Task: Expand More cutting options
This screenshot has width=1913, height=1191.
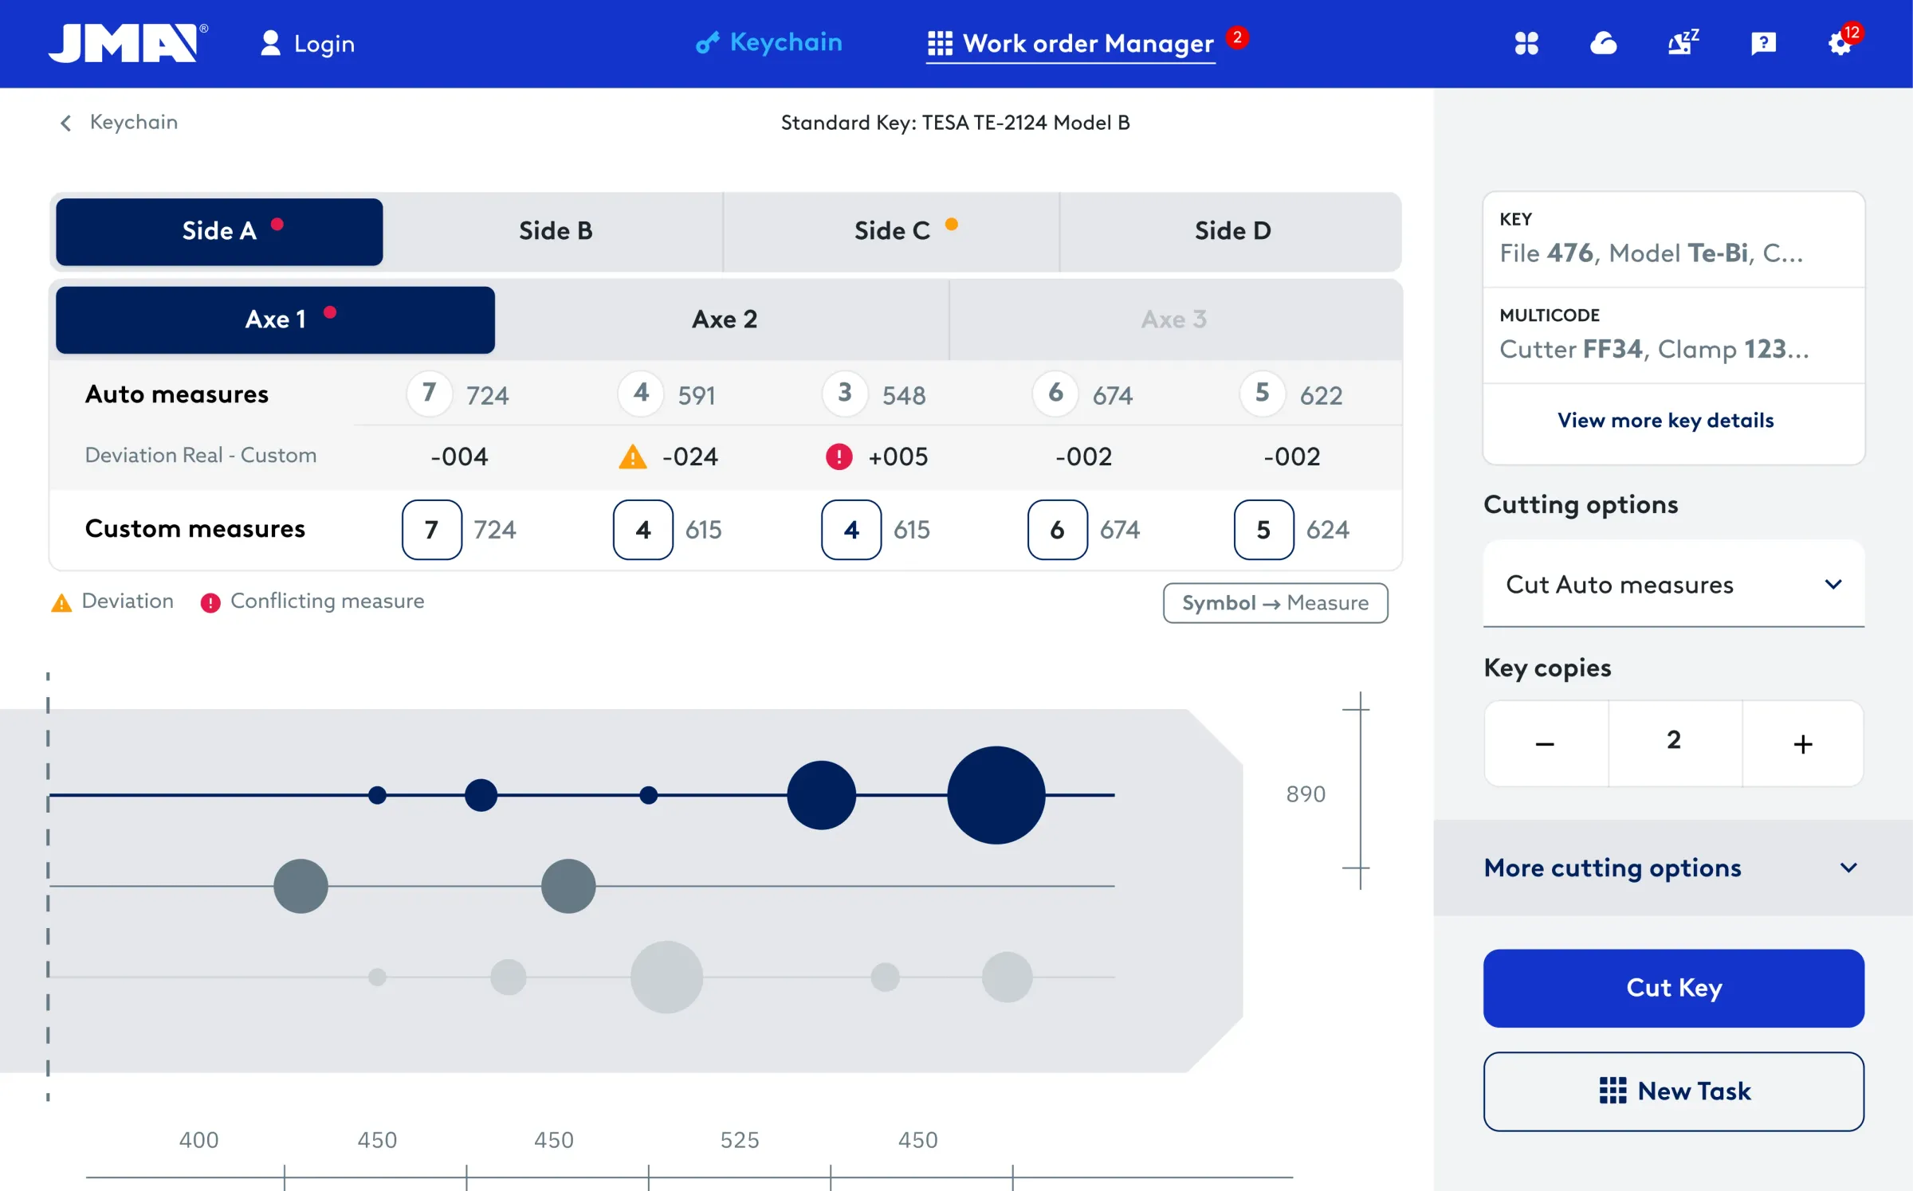Action: click(1671, 868)
